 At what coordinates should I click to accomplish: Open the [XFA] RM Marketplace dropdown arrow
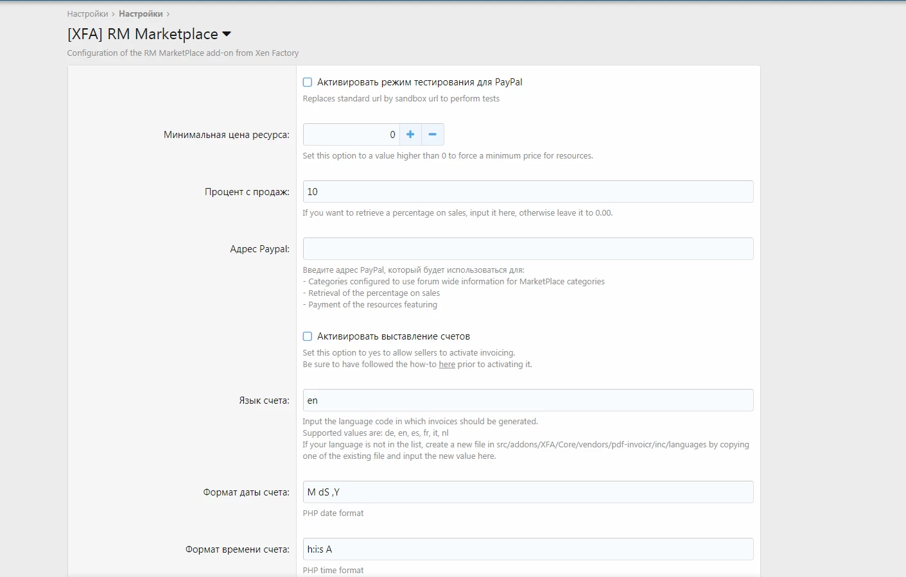pos(227,34)
